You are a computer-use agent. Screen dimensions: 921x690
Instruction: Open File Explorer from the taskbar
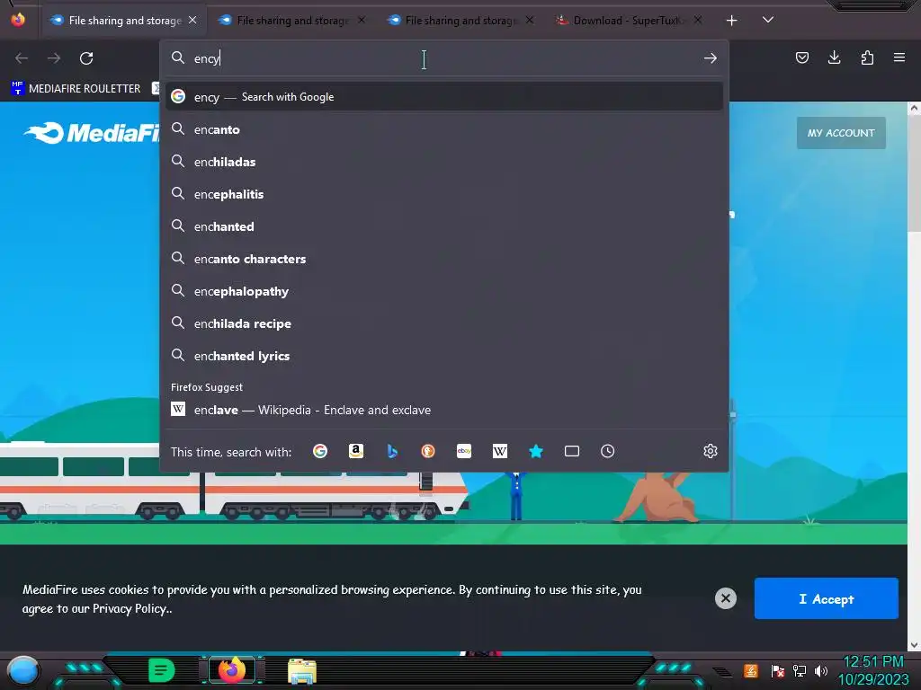(302, 671)
